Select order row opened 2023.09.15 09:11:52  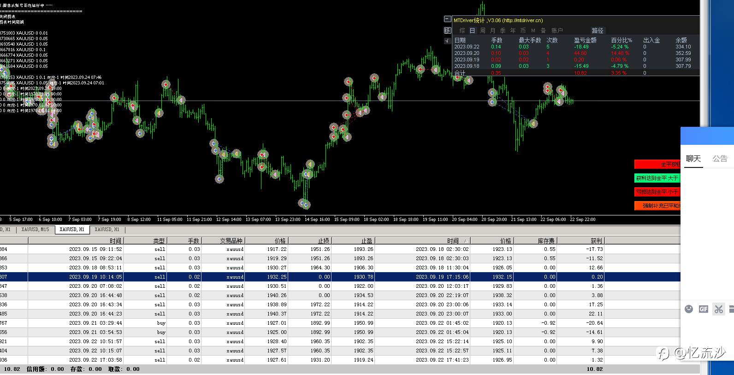(340, 249)
